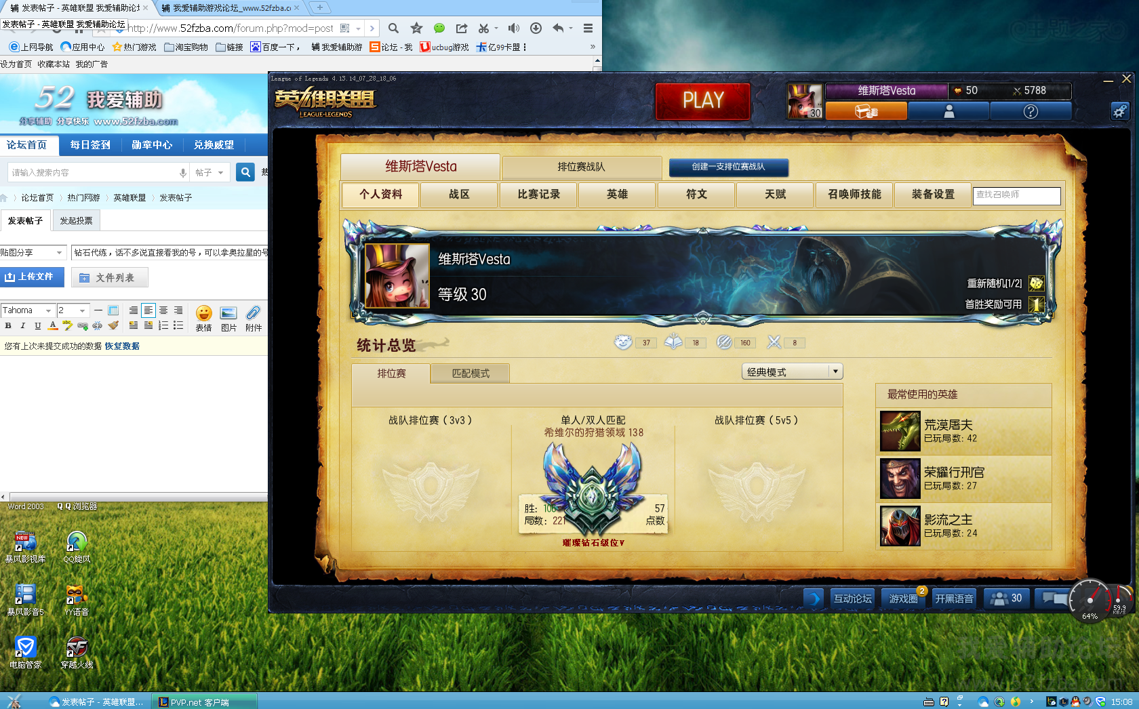Screen dimensions: 1139x709
Task: Click the first-win bonus icon
Action: [x=1036, y=304]
